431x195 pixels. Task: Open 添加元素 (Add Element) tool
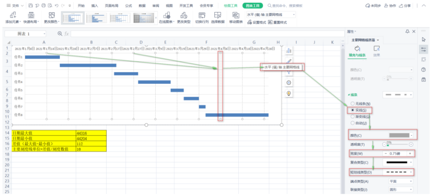pos(13,18)
